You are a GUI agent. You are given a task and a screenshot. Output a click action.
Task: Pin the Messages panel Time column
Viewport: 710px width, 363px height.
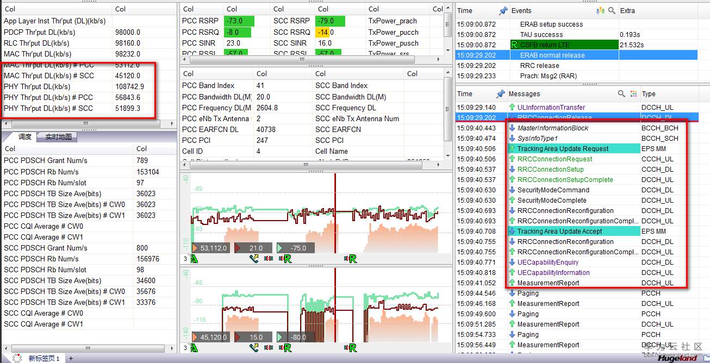click(x=500, y=94)
